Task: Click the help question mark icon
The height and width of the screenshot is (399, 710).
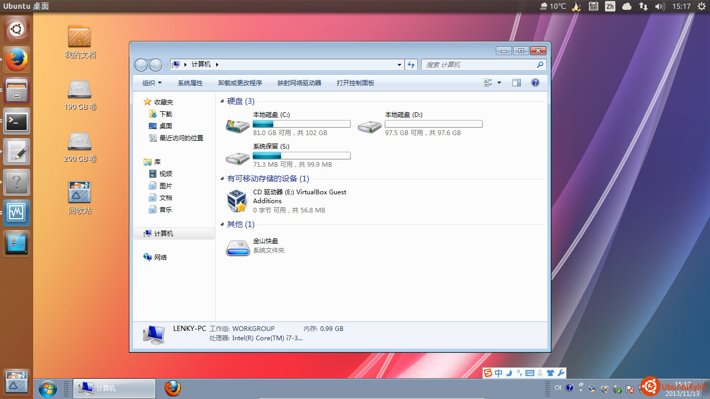Action: coord(535,83)
